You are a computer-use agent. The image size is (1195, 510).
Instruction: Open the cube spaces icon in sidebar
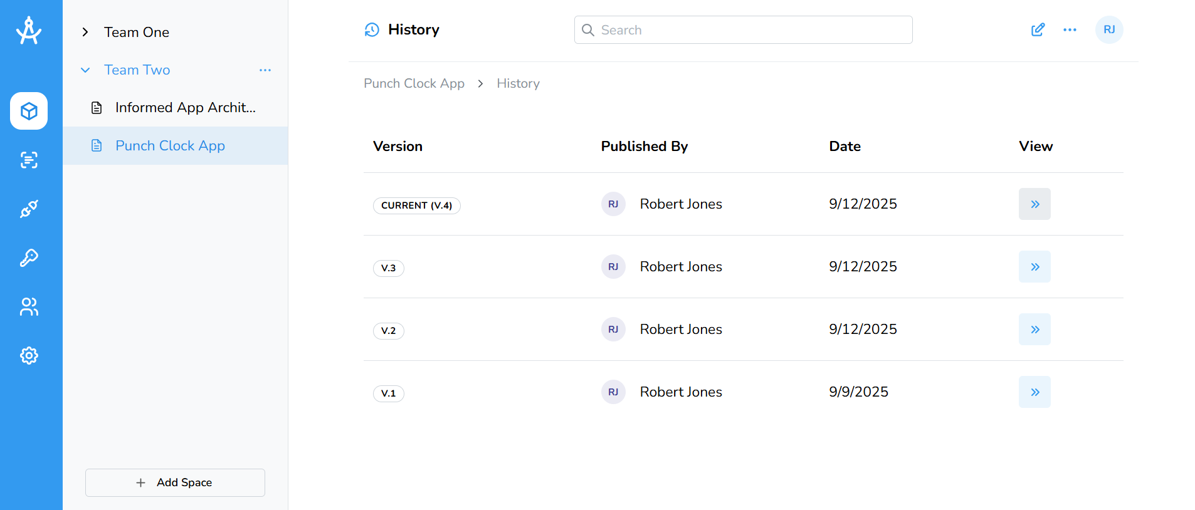point(29,111)
